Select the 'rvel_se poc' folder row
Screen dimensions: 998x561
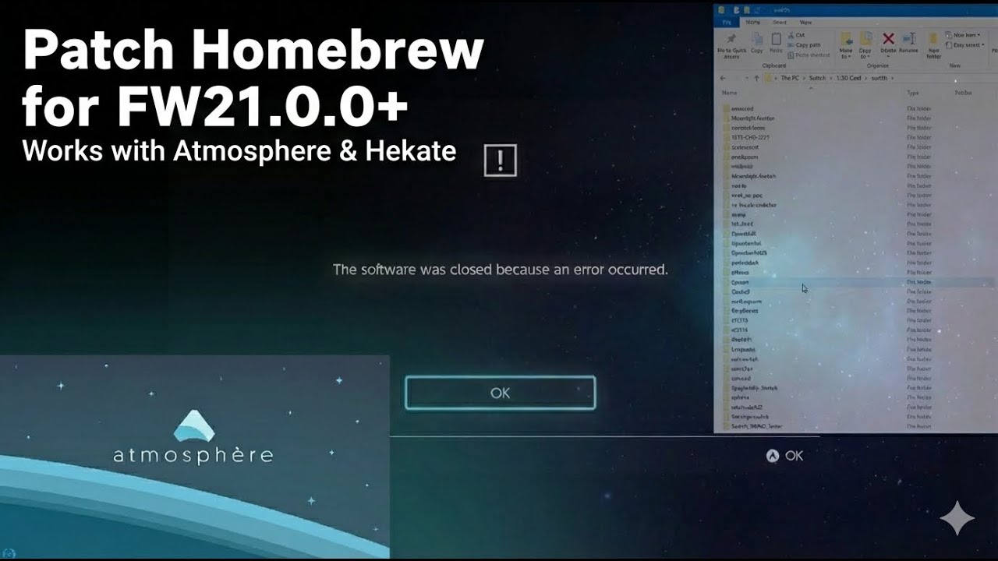854,195
